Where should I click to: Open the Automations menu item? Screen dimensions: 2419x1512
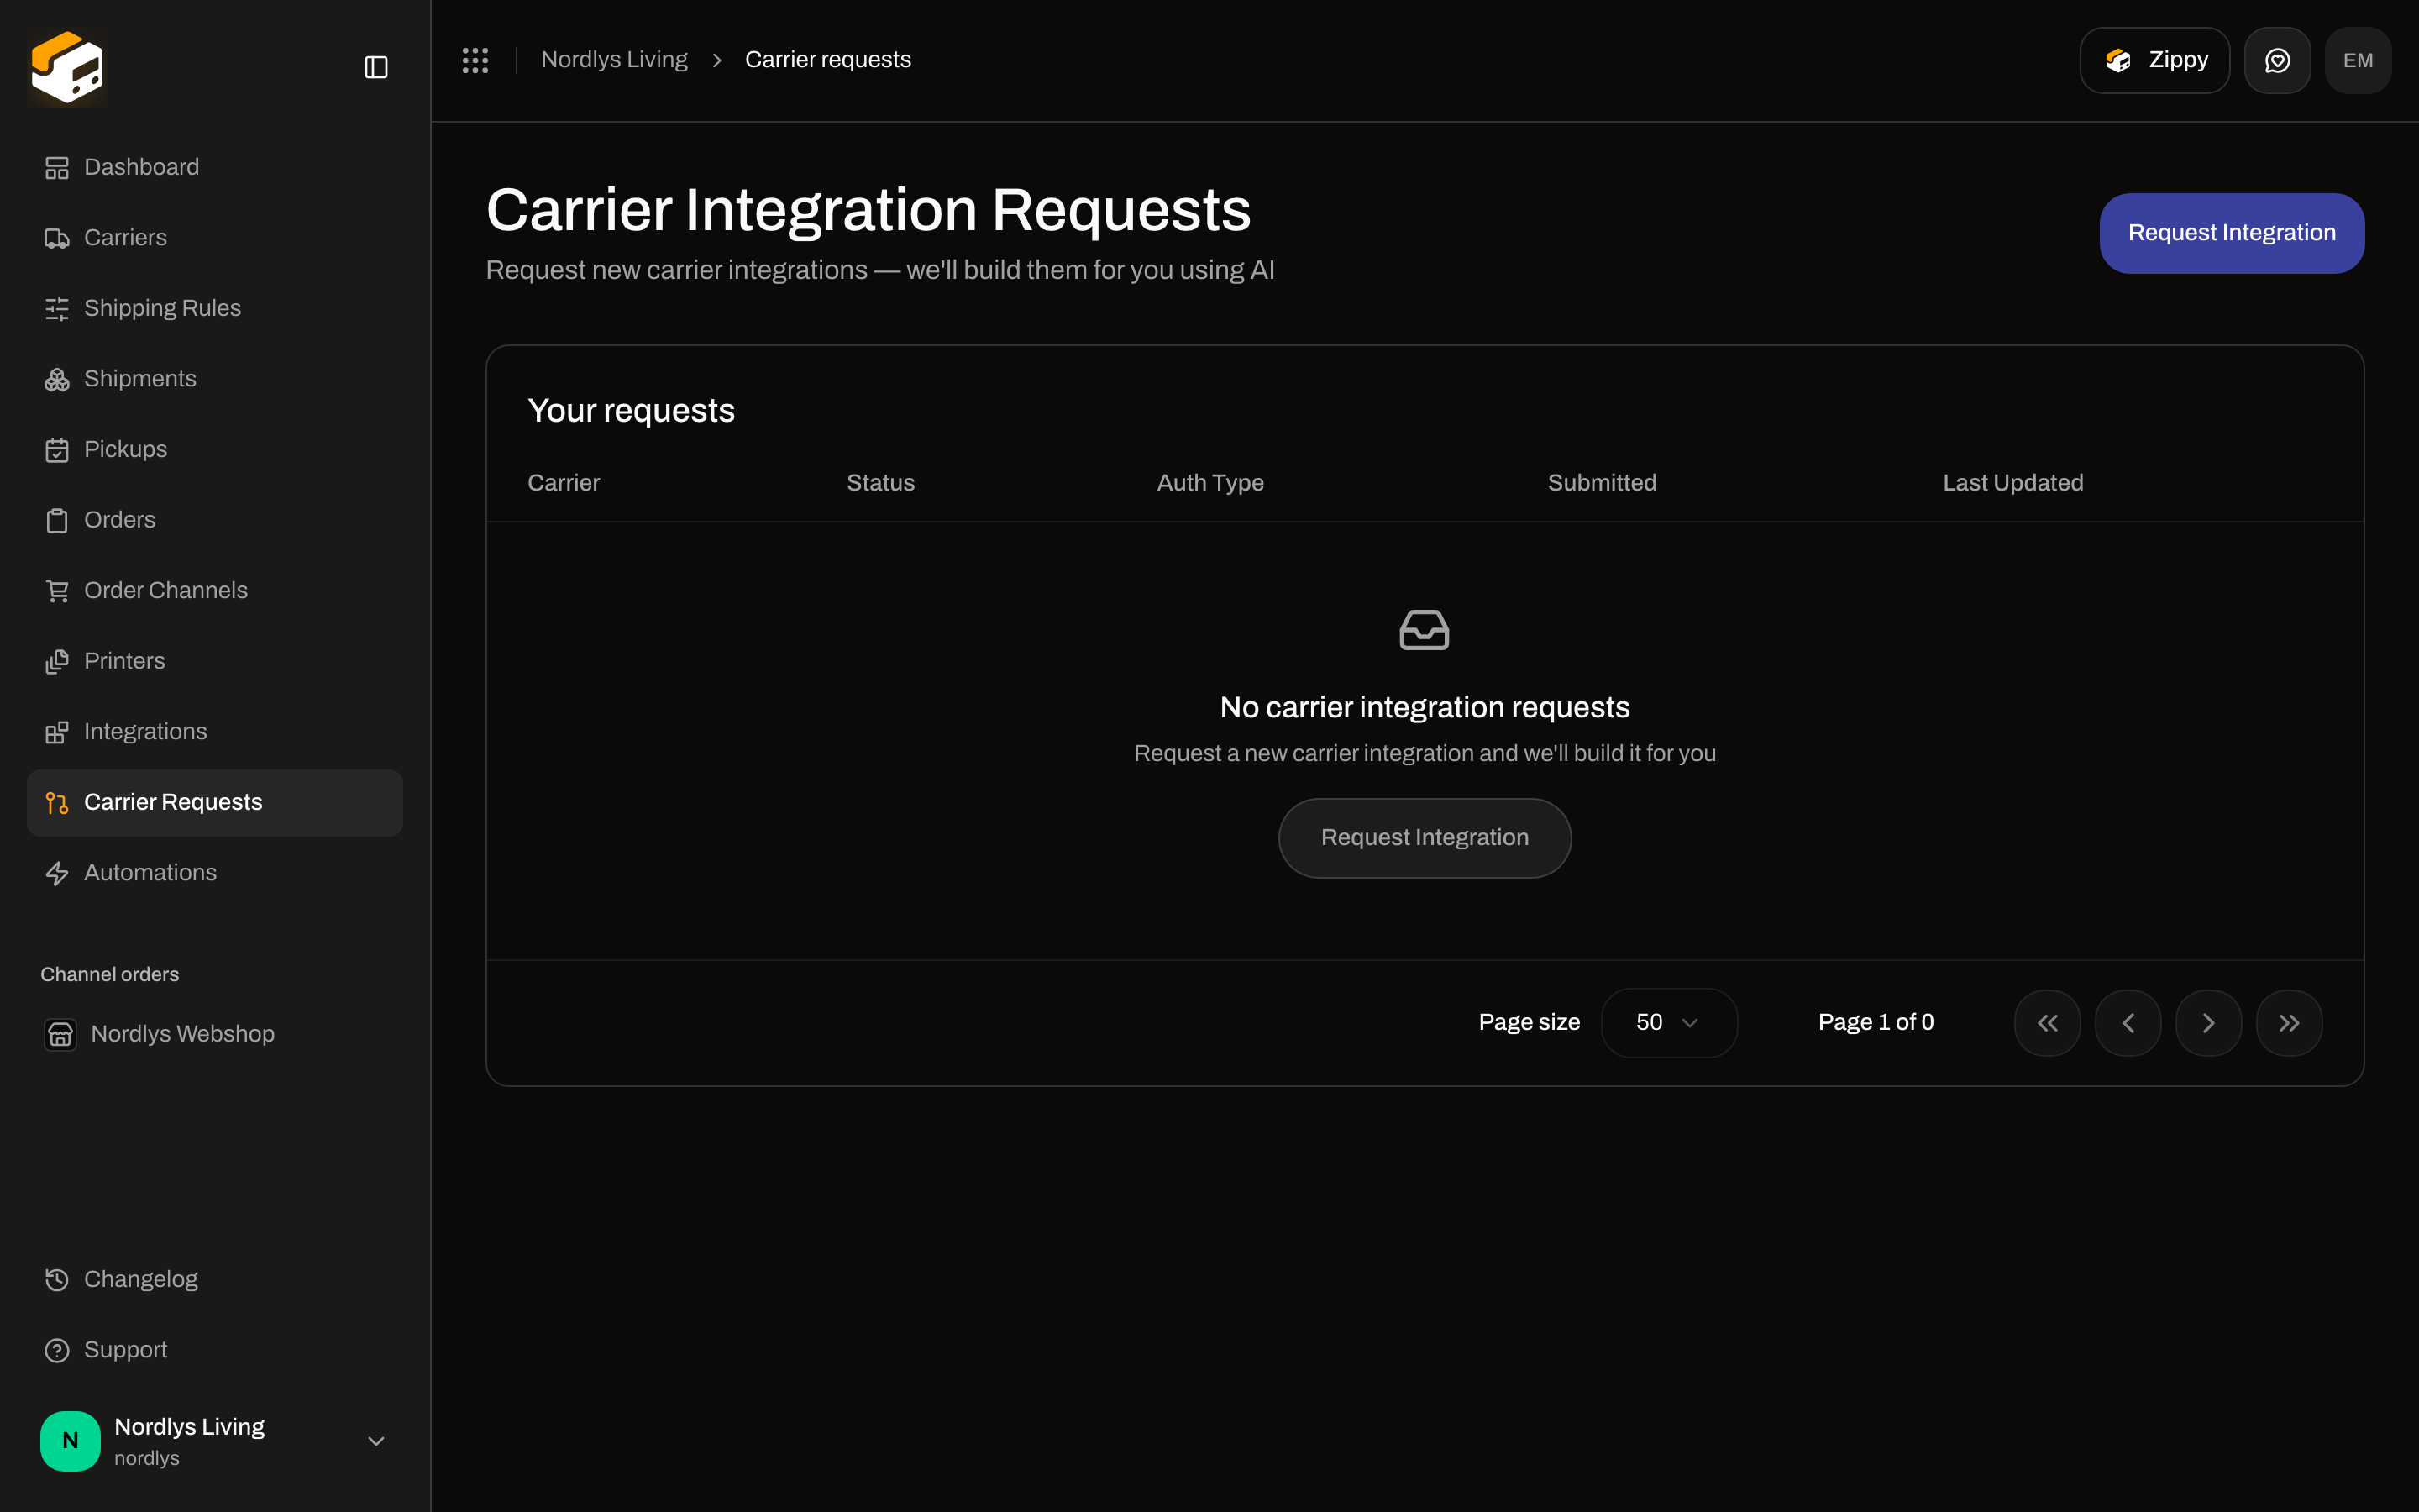(215, 873)
